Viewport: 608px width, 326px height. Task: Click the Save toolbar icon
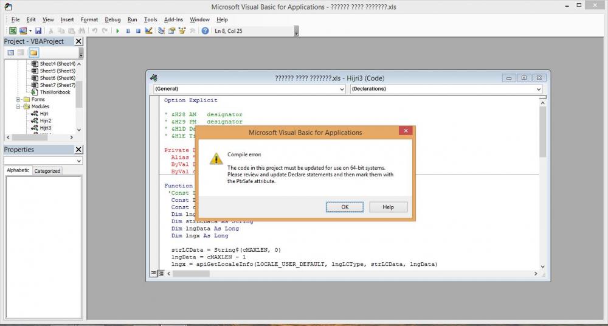coord(38,31)
